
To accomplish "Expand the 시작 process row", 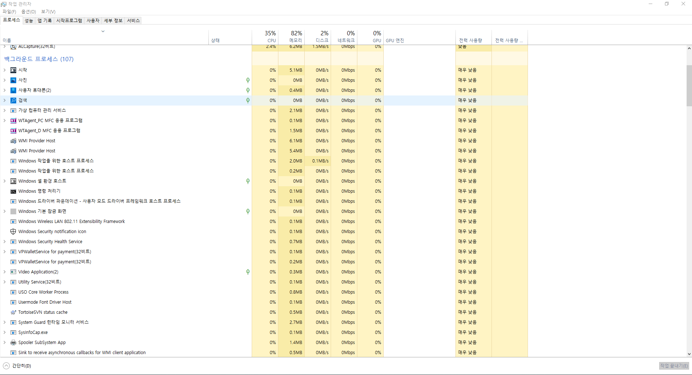I will click(x=5, y=70).
